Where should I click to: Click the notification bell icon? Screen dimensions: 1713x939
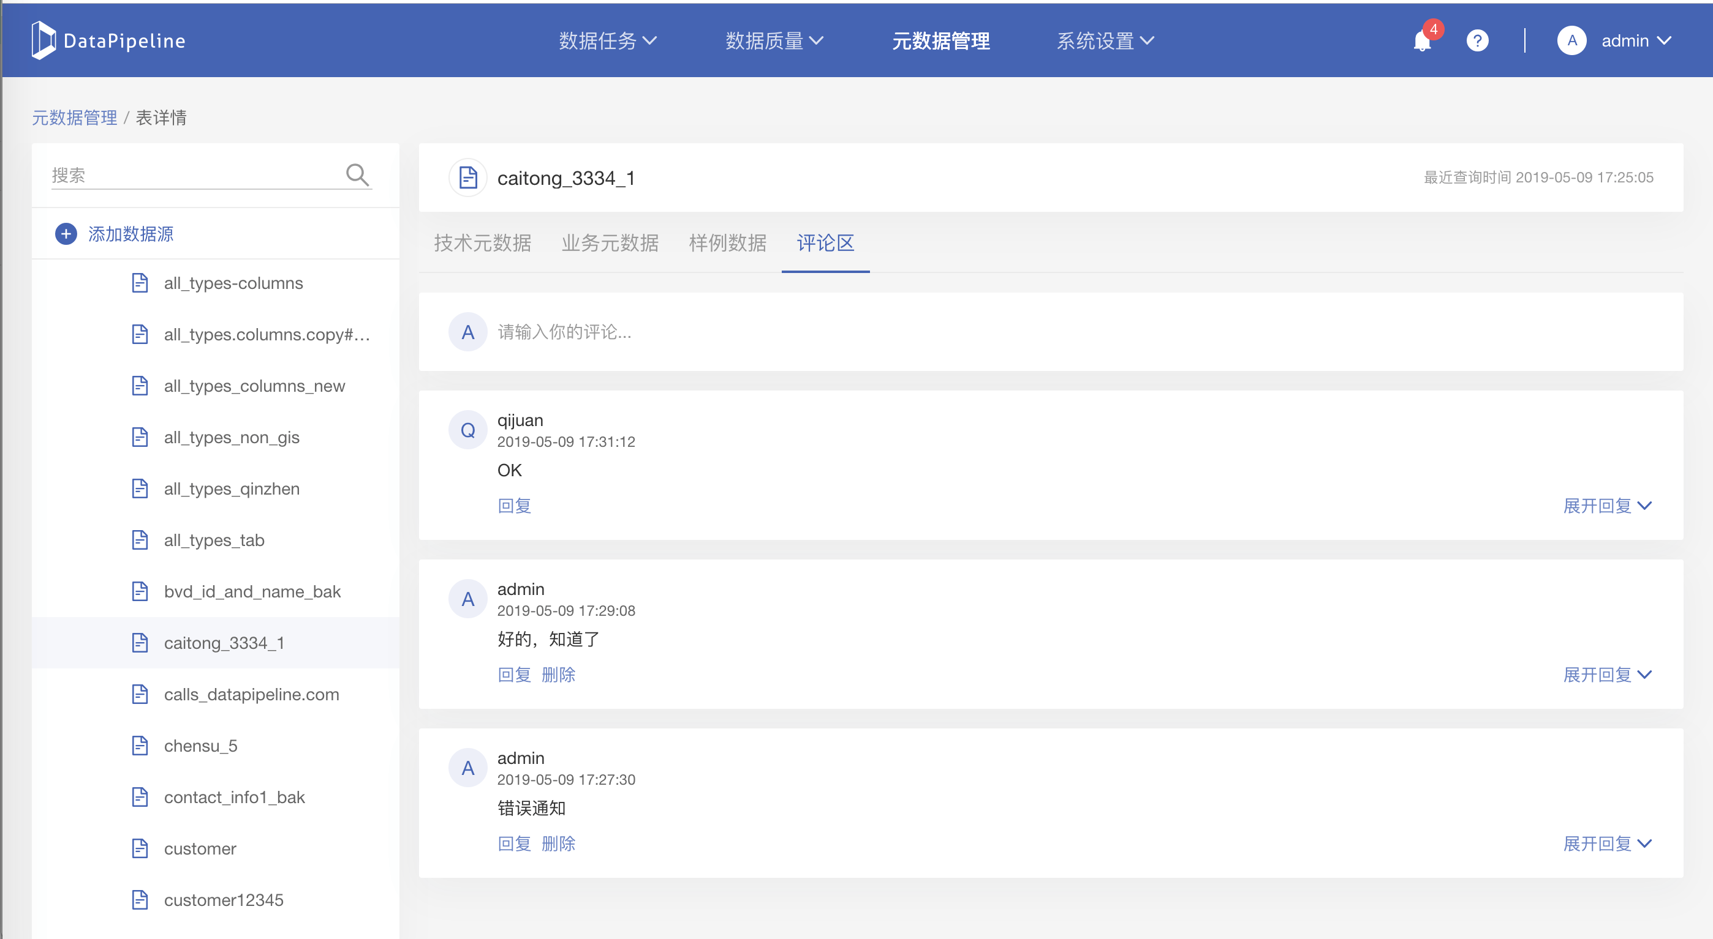pyautogui.click(x=1422, y=41)
